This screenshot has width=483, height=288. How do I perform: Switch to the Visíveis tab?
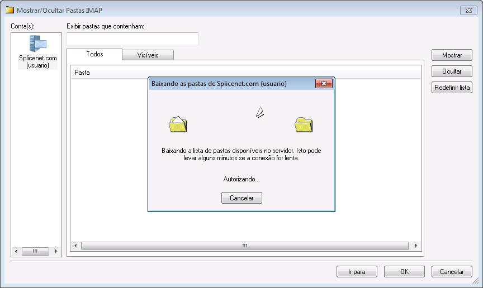click(148, 55)
